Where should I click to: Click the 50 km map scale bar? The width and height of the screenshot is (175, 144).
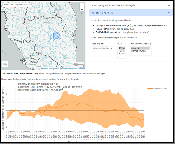coord(78,63)
